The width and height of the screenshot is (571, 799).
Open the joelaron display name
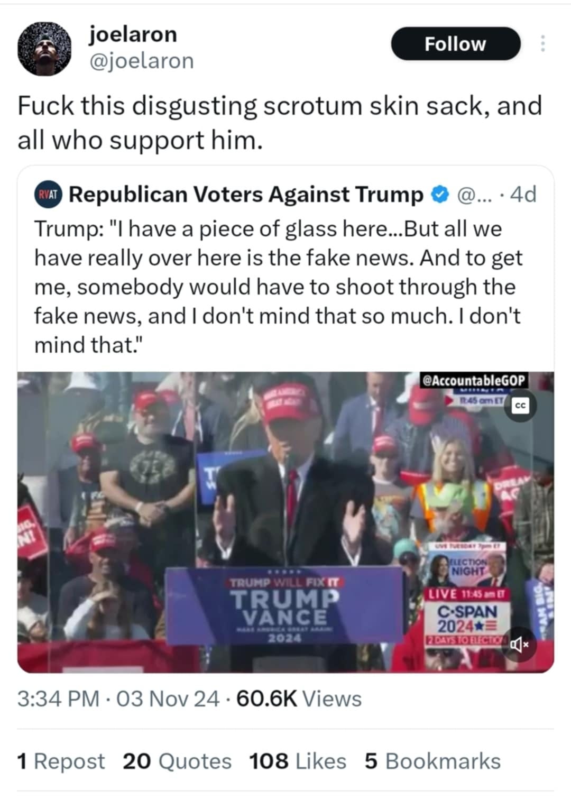point(133,34)
